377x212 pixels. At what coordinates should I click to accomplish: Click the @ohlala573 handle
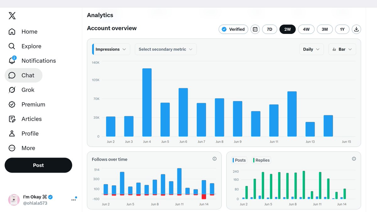(35, 203)
